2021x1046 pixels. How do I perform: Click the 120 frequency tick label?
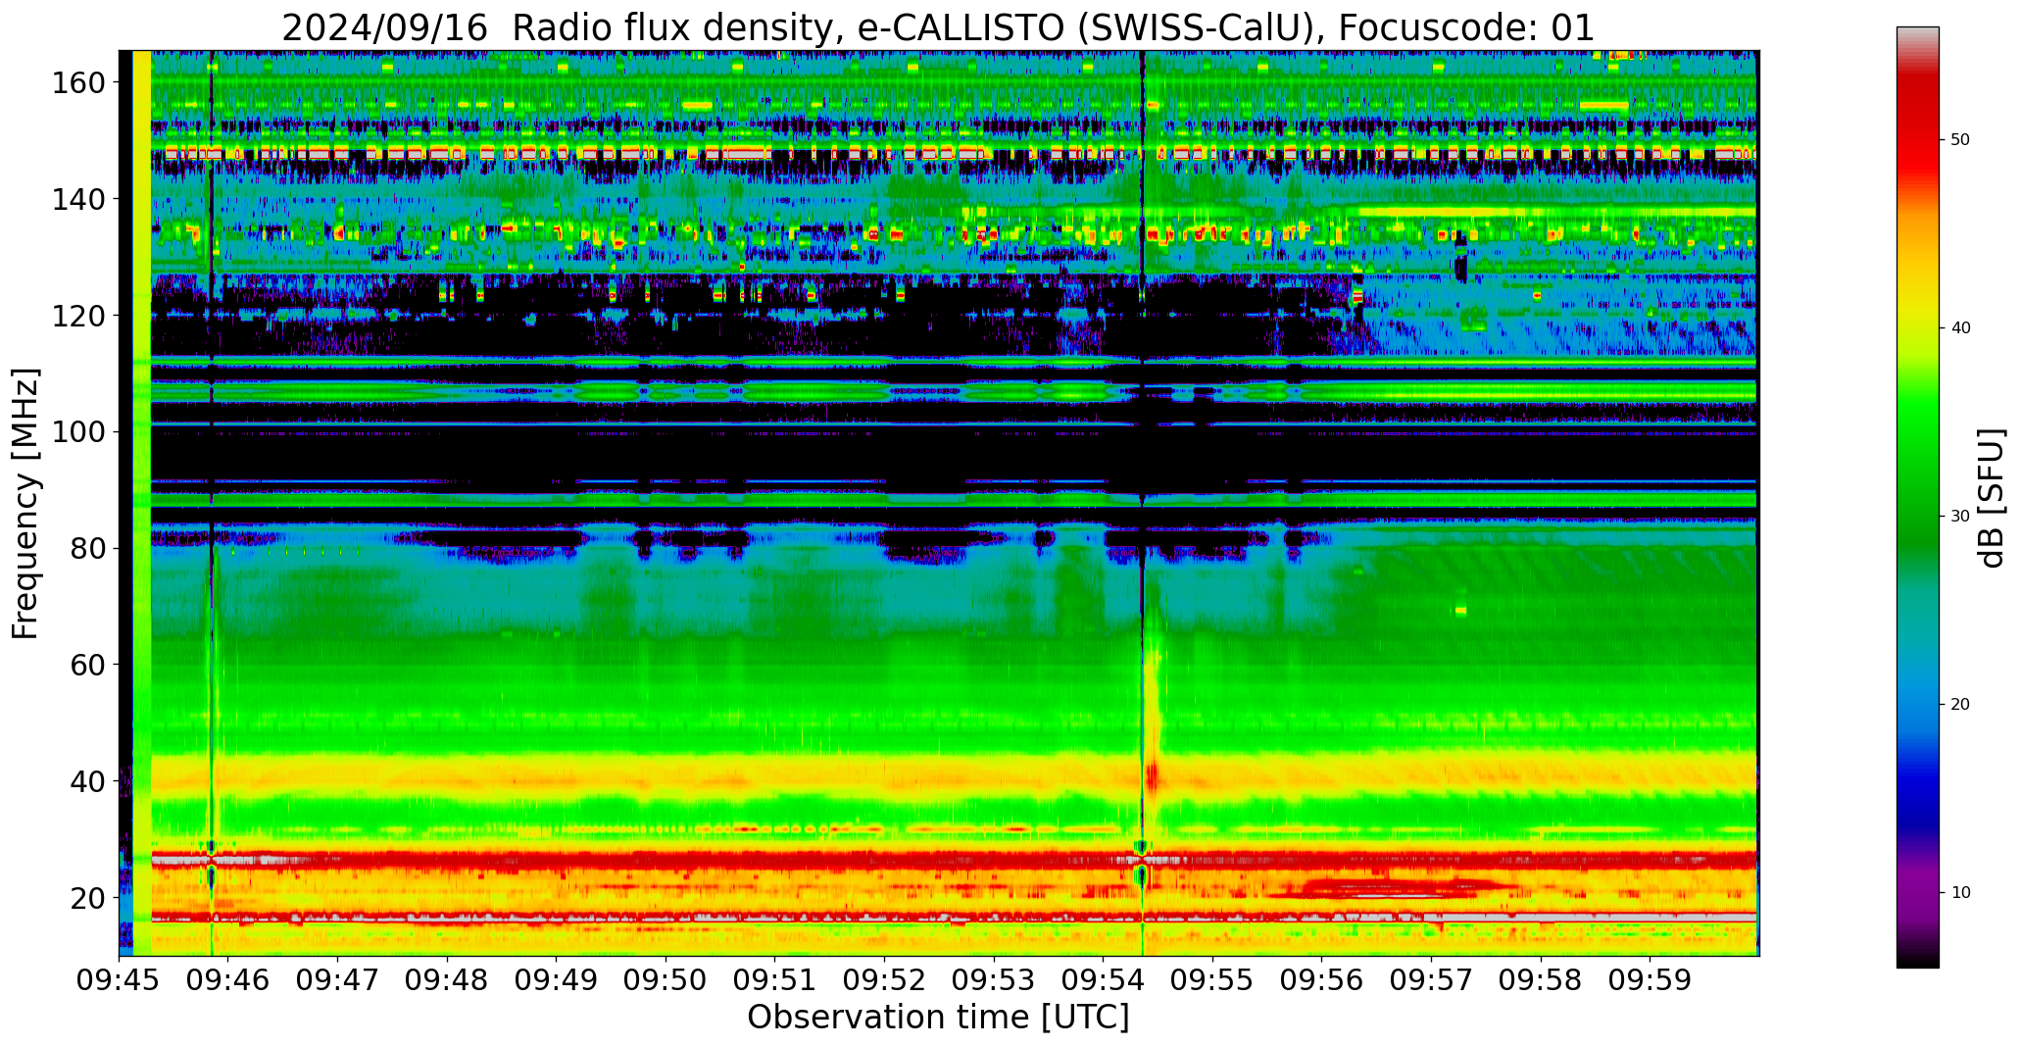[78, 315]
